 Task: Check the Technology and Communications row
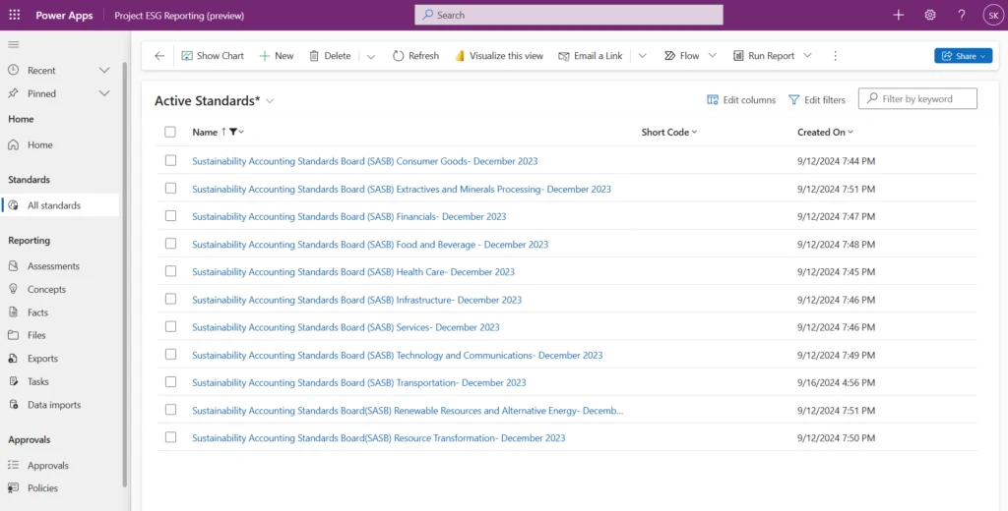coord(170,354)
